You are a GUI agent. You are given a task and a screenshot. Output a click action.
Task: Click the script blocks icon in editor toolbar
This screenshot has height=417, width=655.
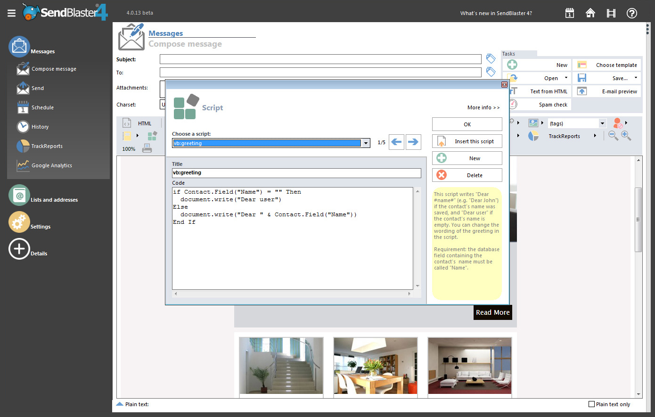pos(152,136)
